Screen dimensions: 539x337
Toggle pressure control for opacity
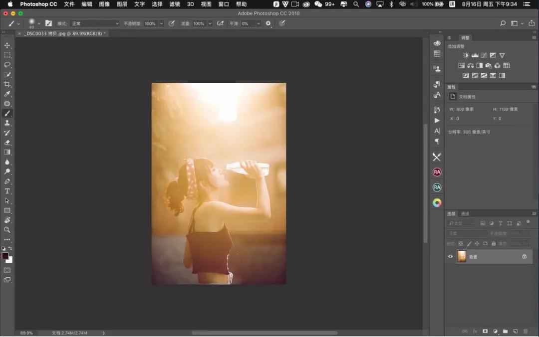pyautogui.click(x=172, y=23)
